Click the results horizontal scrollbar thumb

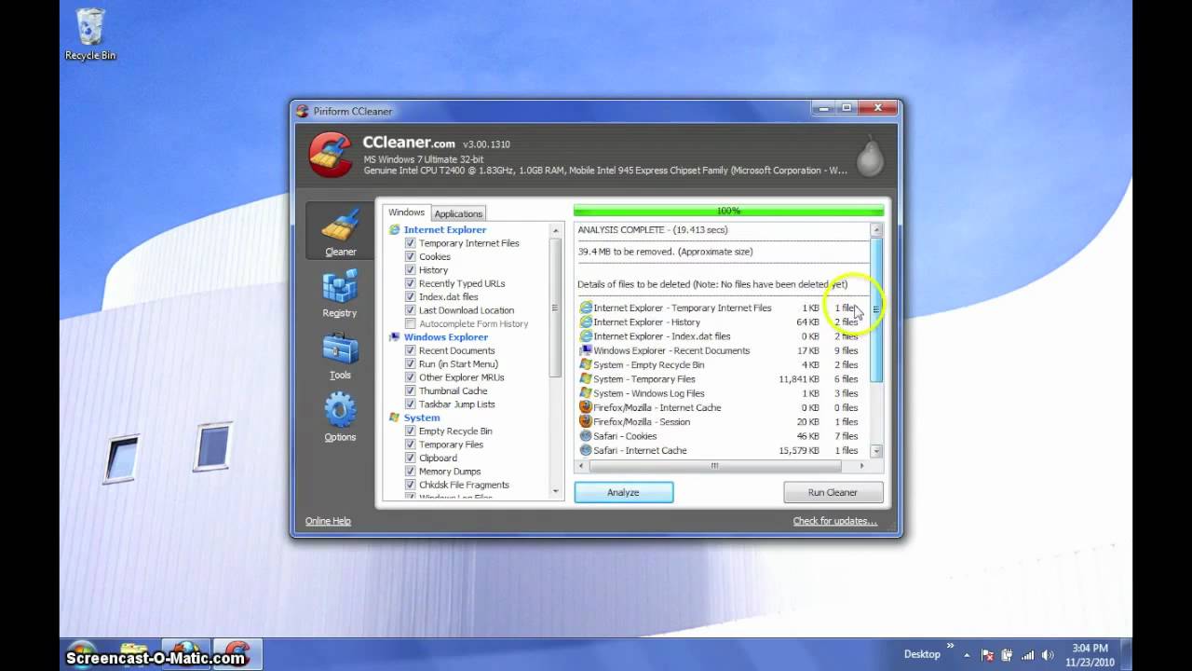click(715, 465)
